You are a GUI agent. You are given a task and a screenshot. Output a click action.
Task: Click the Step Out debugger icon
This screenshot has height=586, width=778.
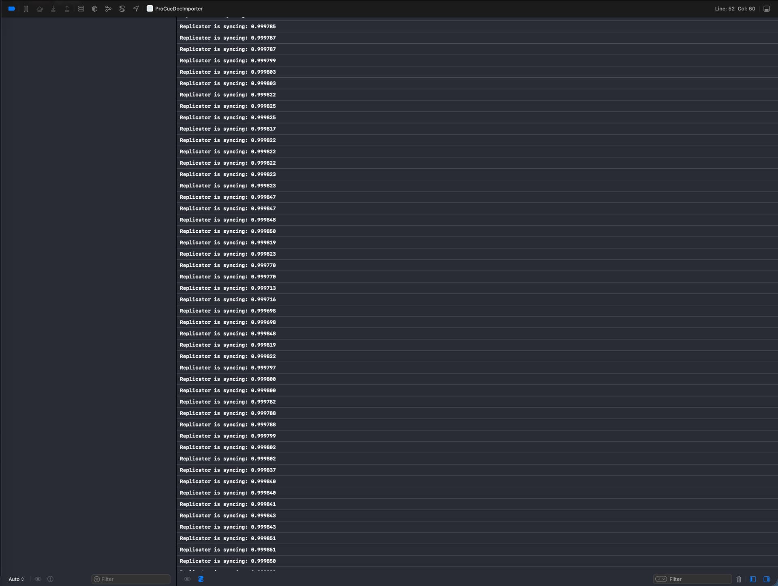click(x=67, y=8)
